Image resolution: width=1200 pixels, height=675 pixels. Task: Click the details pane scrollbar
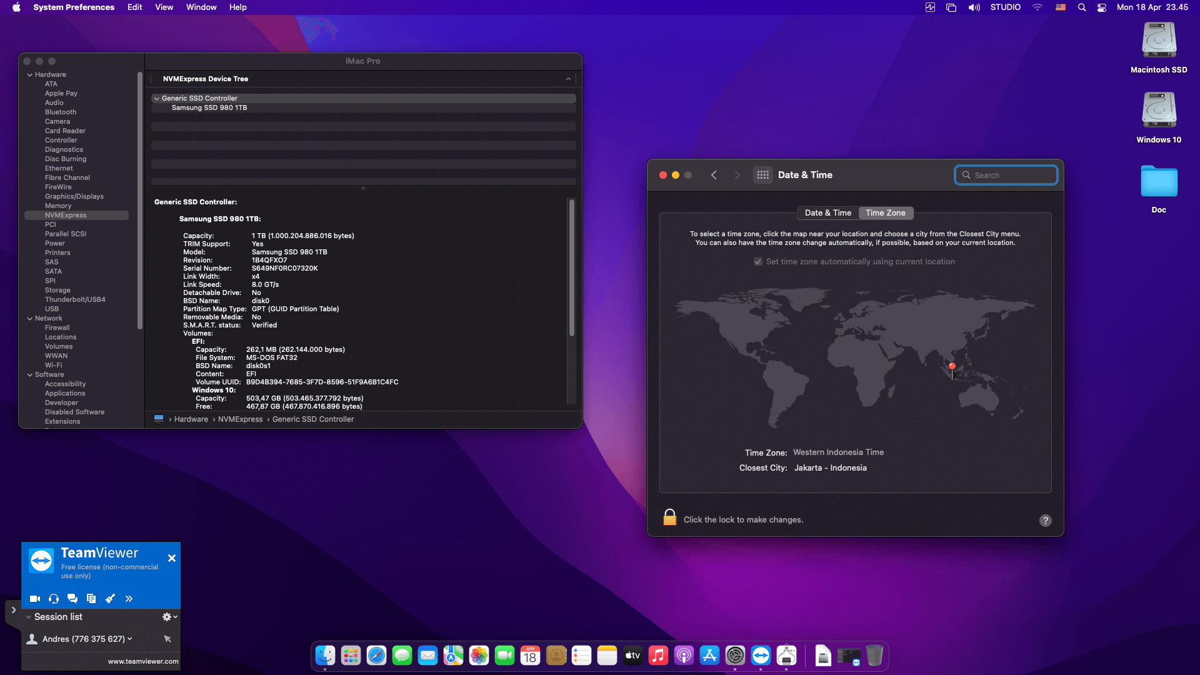[x=571, y=267]
